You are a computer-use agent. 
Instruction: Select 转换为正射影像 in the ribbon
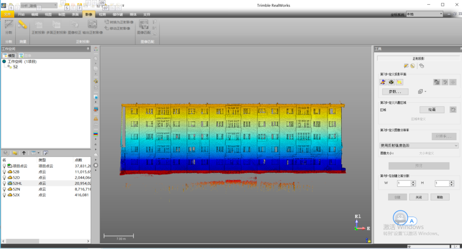click(x=119, y=22)
